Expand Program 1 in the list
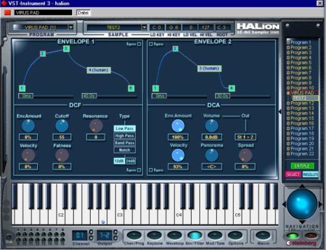This screenshot has height=250, width=326. 288,43
